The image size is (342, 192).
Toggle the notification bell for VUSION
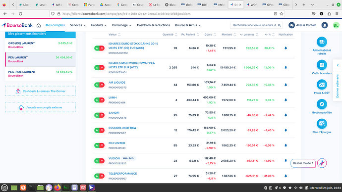coord(285,160)
